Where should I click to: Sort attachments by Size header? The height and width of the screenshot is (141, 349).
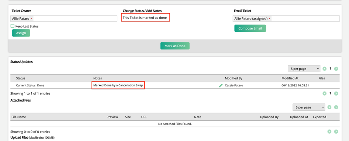128,117
